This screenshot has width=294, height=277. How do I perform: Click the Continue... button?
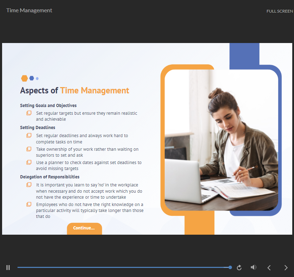pos(84,228)
